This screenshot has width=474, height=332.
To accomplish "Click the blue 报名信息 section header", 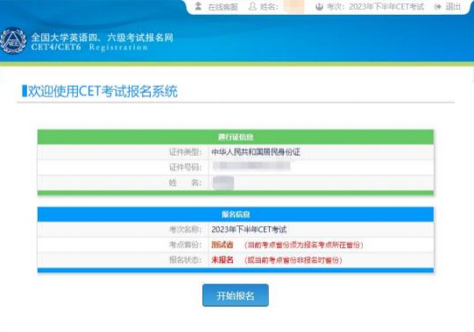I will 236,215.
